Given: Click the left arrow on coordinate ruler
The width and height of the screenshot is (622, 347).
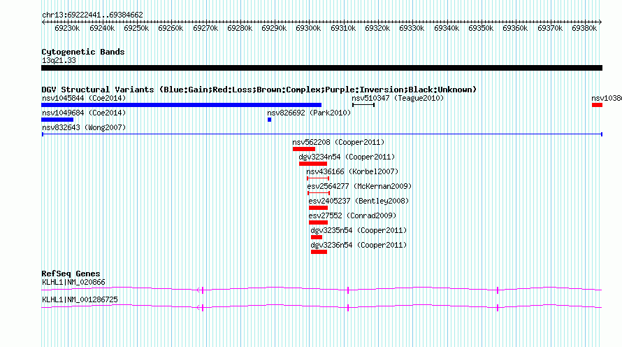Looking at the screenshot, I should pyautogui.click(x=43, y=22).
